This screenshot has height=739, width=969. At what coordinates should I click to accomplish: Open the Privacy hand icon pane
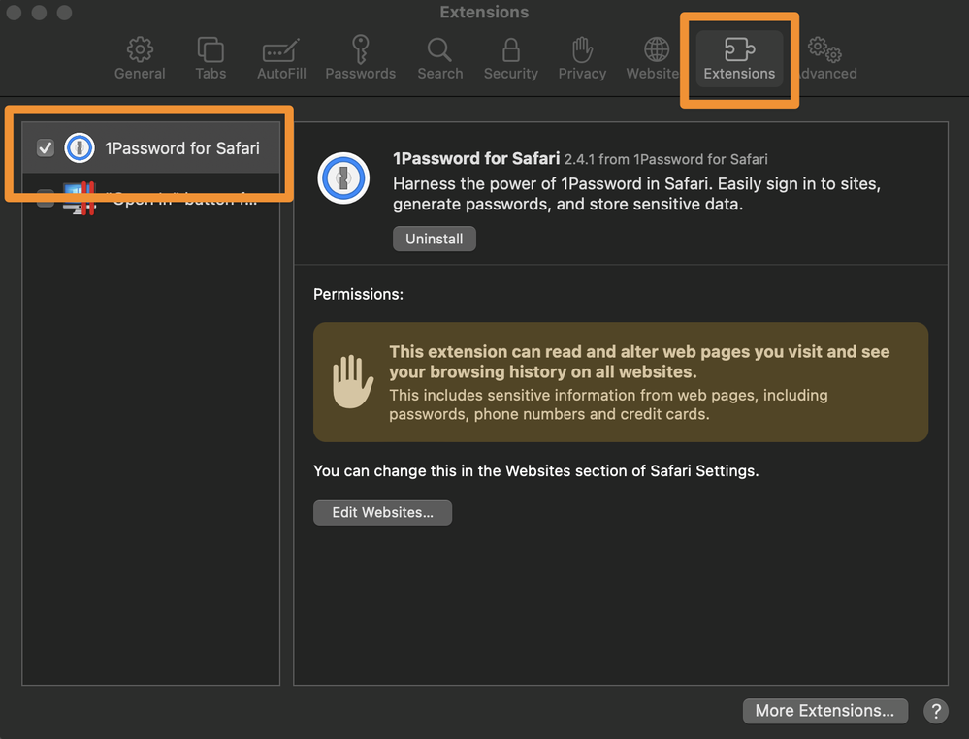(x=582, y=59)
